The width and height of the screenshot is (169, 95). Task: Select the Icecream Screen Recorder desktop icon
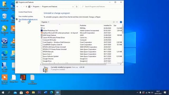coord(5,79)
